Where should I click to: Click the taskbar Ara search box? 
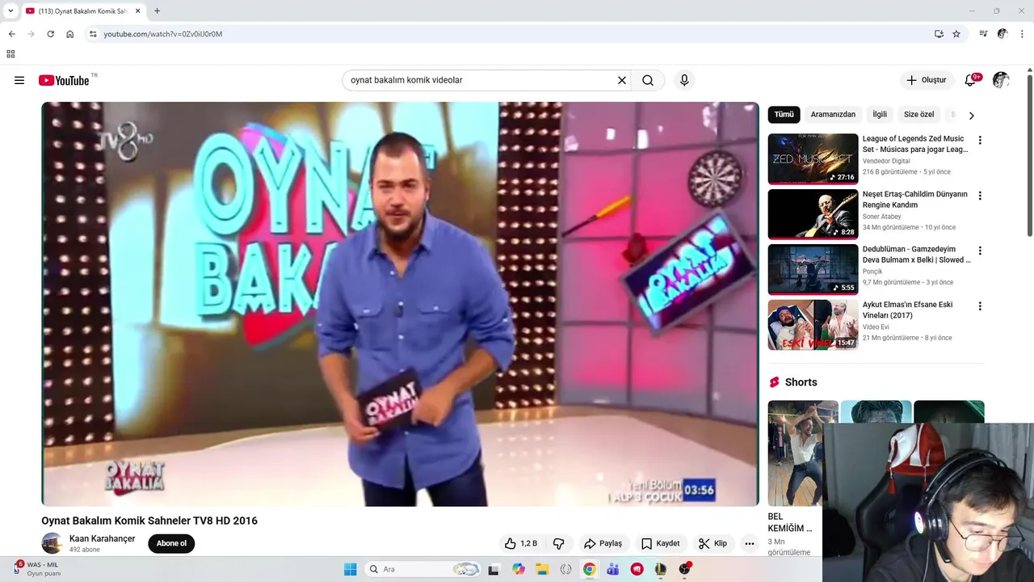point(422,569)
